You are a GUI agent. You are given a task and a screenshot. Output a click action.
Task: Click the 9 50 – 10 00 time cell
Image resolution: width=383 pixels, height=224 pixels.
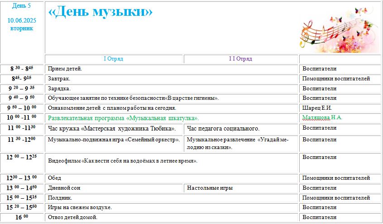click(x=21, y=108)
